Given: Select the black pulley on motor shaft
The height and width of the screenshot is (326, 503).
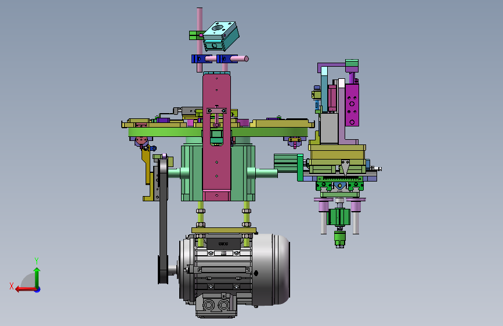Looking at the screenshot, I should (x=163, y=270).
